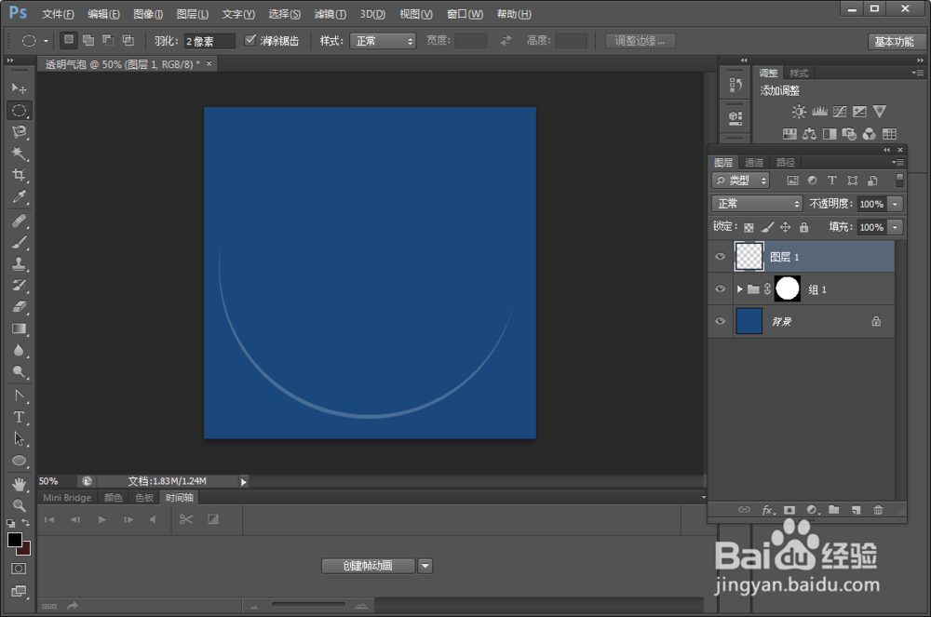Select the Hand tool
Screen dimensions: 931x617
point(19,484)
